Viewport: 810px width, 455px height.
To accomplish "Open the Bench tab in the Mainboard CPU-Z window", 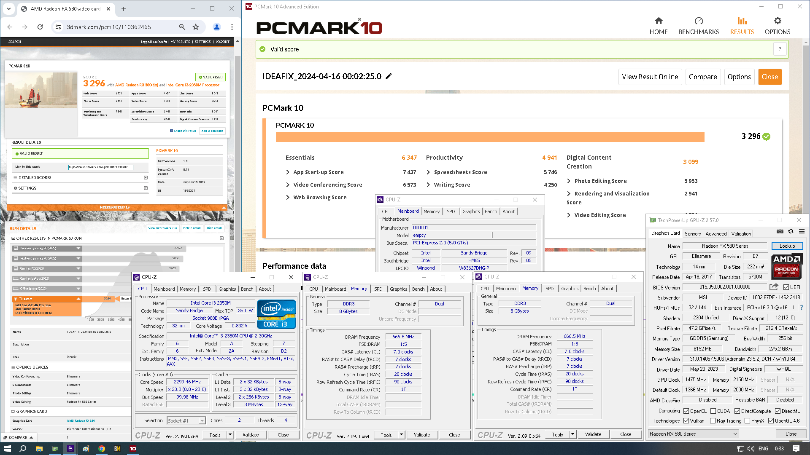I will click(491, 211).
